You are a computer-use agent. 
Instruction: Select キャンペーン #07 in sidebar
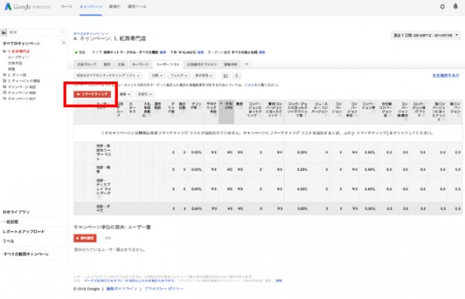(22, 99)
